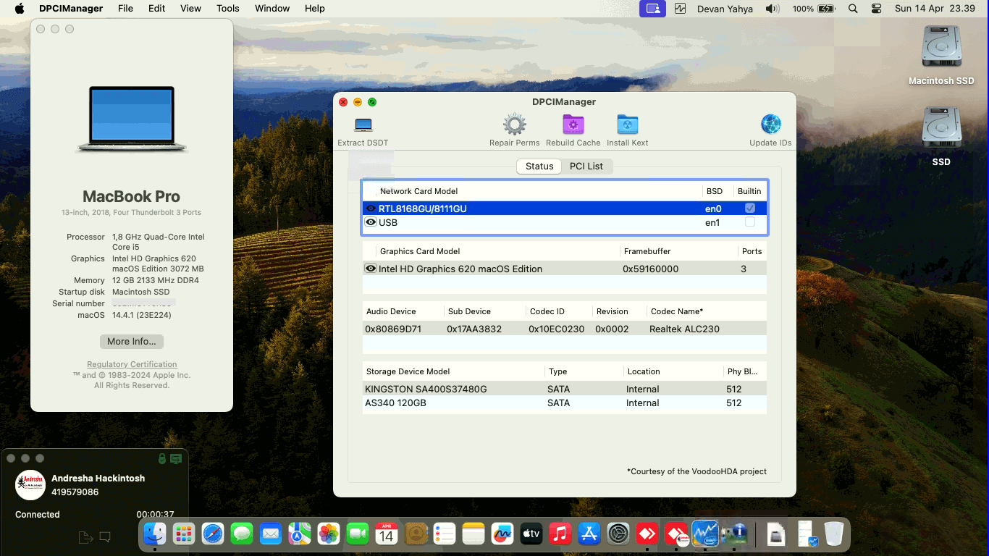The width and height of the screenshot is (989, 556).
Task: Click the AnyDesk lock icon
Action: [x=162, y=458]
